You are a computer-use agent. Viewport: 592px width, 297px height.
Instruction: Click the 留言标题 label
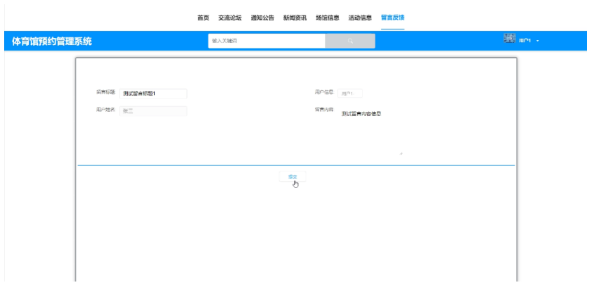[x=105, y=91]
